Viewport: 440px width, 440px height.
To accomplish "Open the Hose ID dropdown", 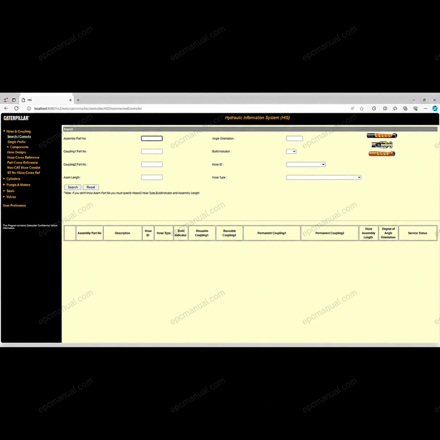I will click(306, 164).
